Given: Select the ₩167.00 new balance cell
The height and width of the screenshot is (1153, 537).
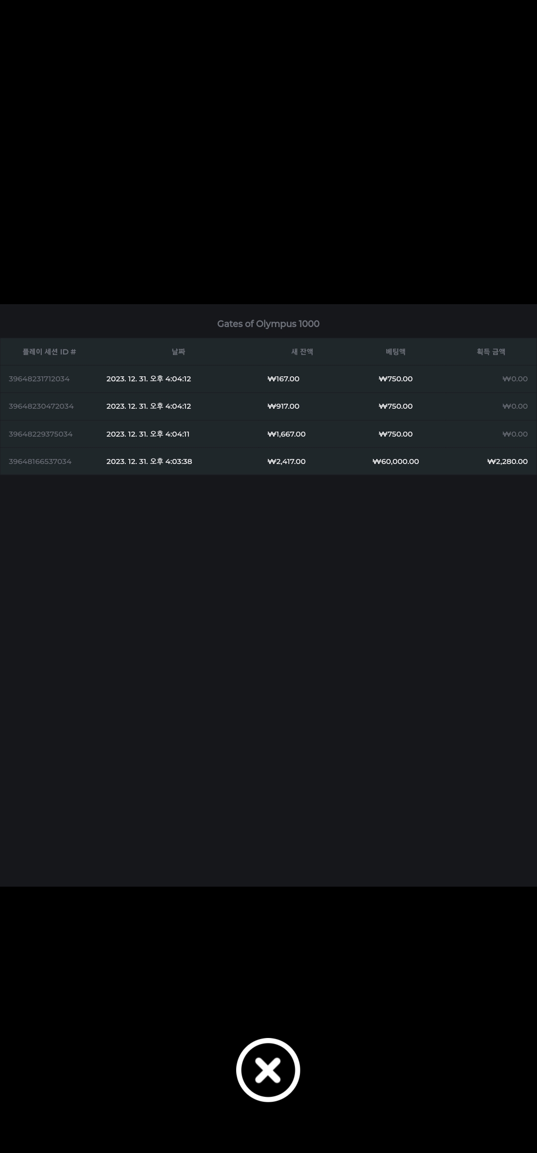Looking at the screenshot, I should pos(283,379).
